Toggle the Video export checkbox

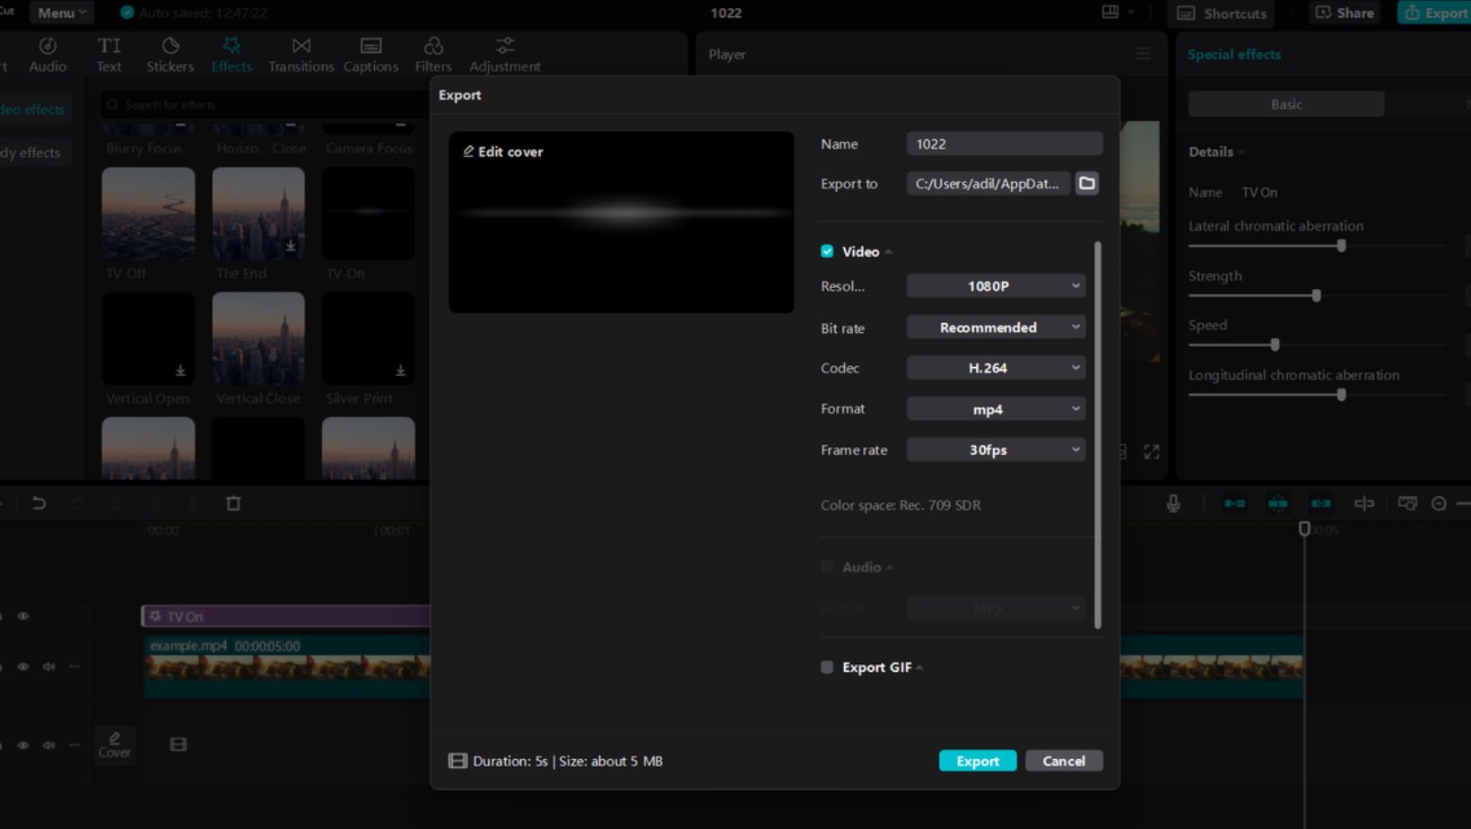827,251
